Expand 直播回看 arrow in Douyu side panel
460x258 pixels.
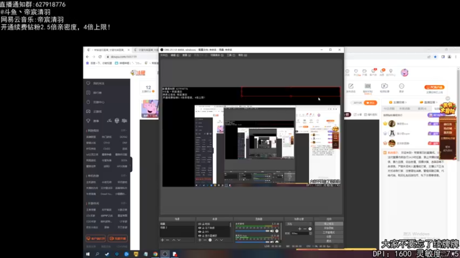click(437, 103)
